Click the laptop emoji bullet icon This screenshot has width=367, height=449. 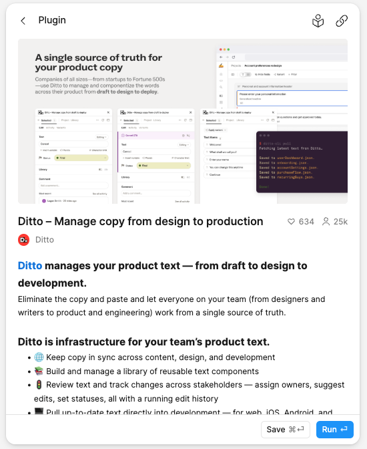(x=39, y=411)
